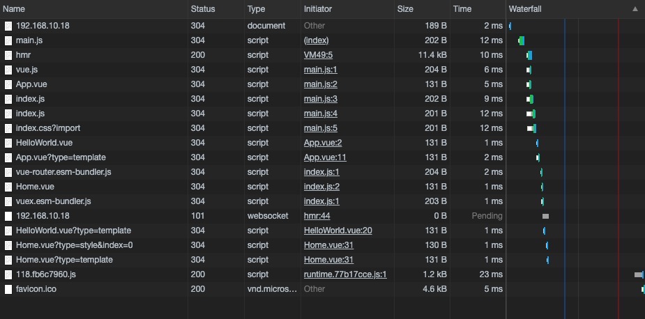Click the file icon beside HelloWorld.vue
Viewport: 645px width, 319px height.
coord(8,143)
